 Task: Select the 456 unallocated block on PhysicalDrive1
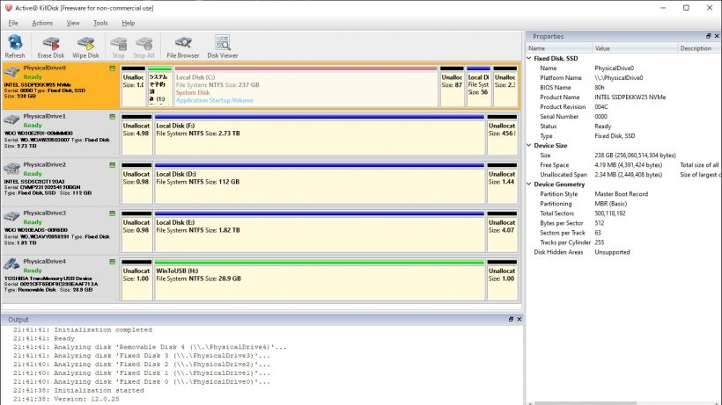point(502,135)
